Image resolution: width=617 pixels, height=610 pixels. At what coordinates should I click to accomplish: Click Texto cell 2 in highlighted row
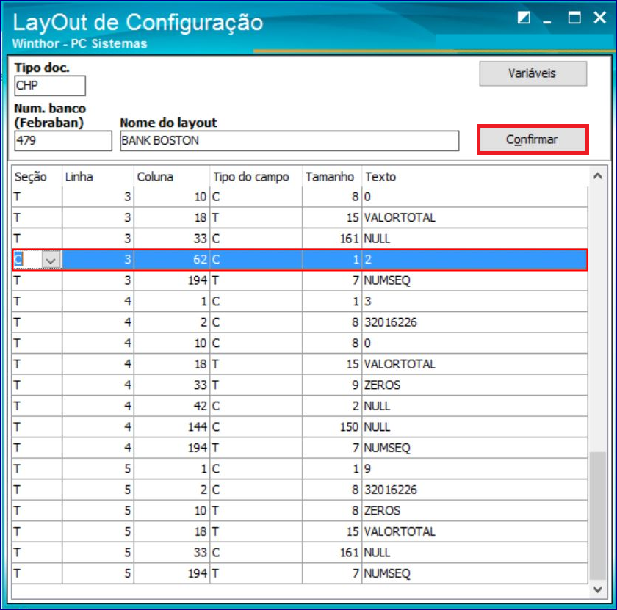click(x=475, y=260)
